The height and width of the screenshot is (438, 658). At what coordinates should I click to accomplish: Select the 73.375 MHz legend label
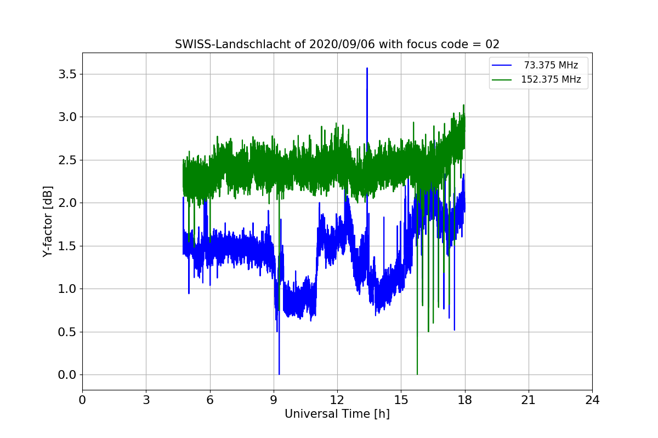[551, 65]
